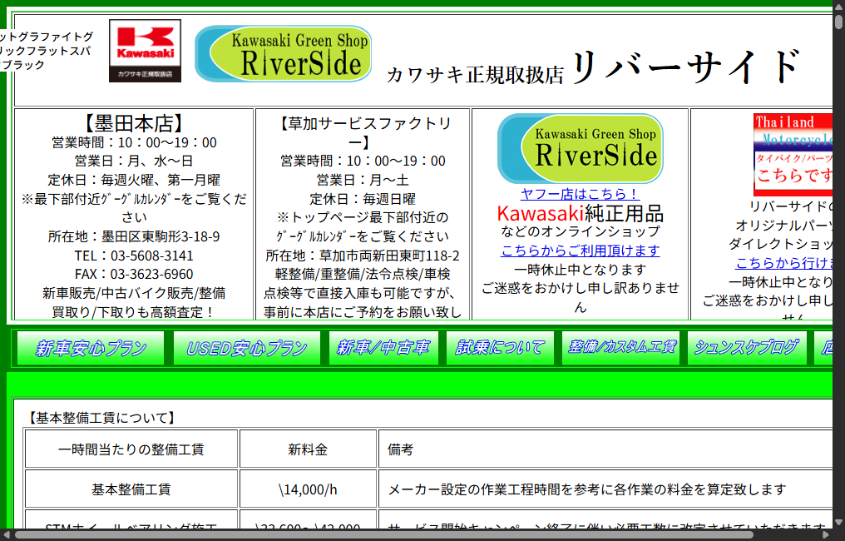Open the 新車安心プラン menu button
Viewport: 845px width, 541px height.
91,348
